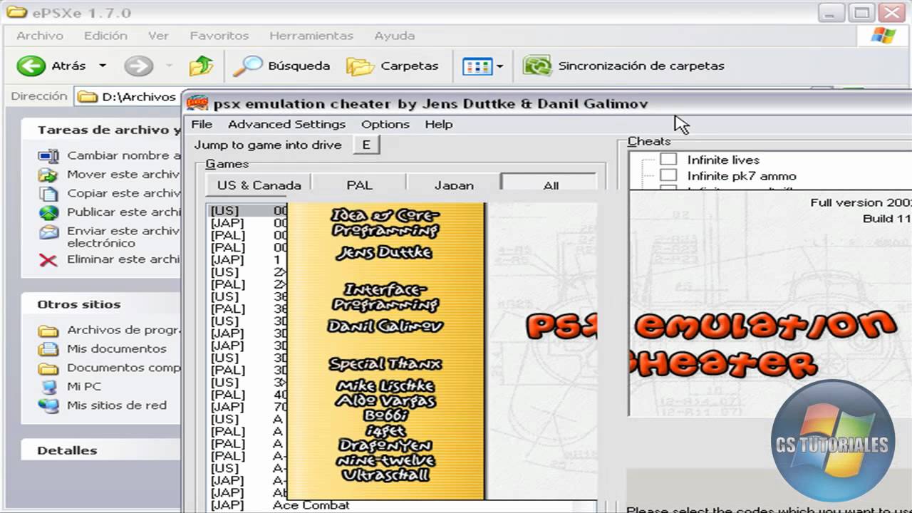
Task: Open the Advanced Settings menu
Action: [x=286, y=124]
